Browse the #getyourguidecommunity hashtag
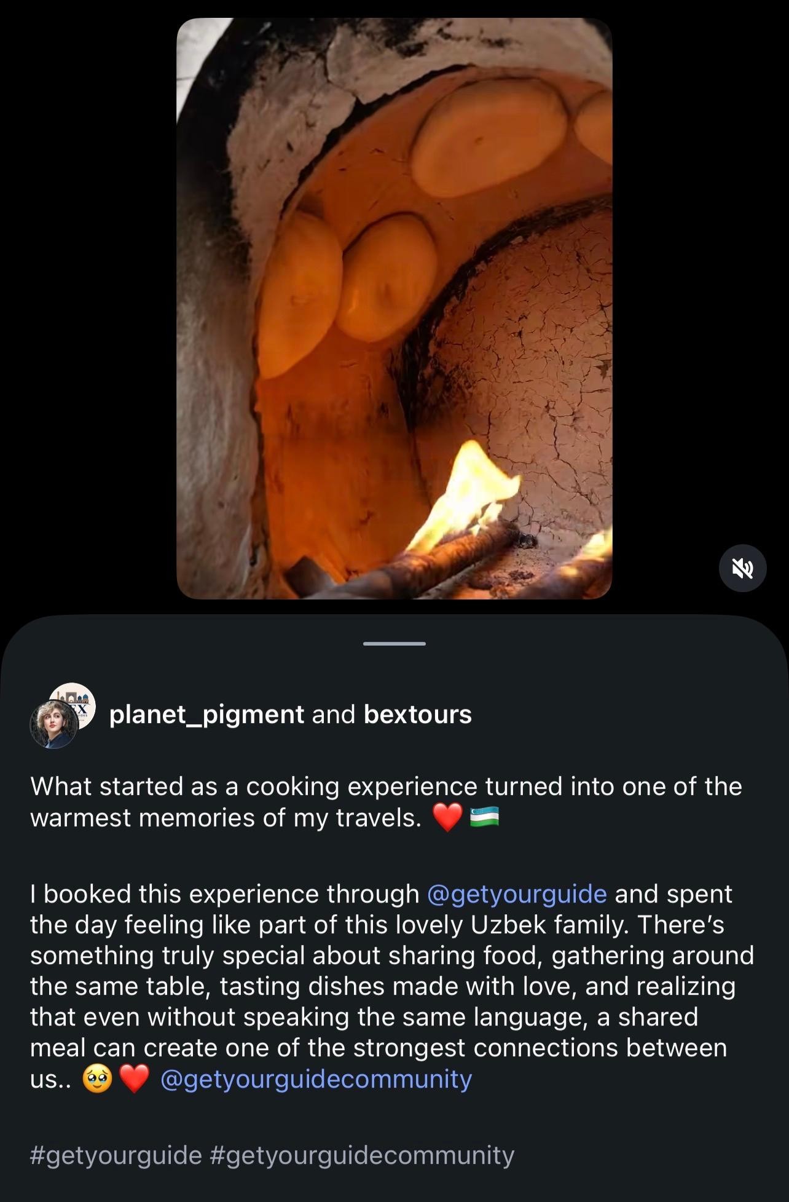The height and width of the screenshot is (1202, 789). (362, 1155)
